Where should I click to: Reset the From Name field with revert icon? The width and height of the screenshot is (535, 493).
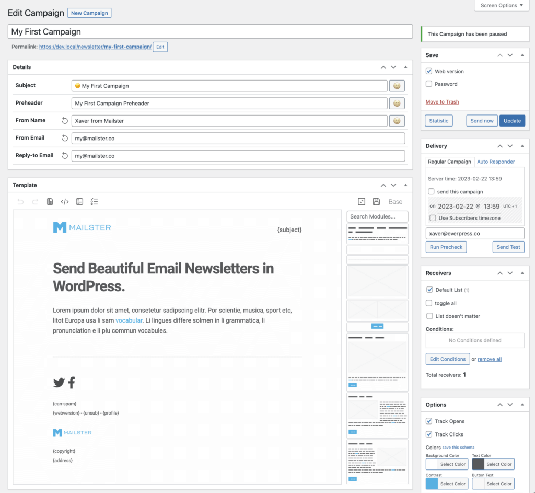pos(65,121)
